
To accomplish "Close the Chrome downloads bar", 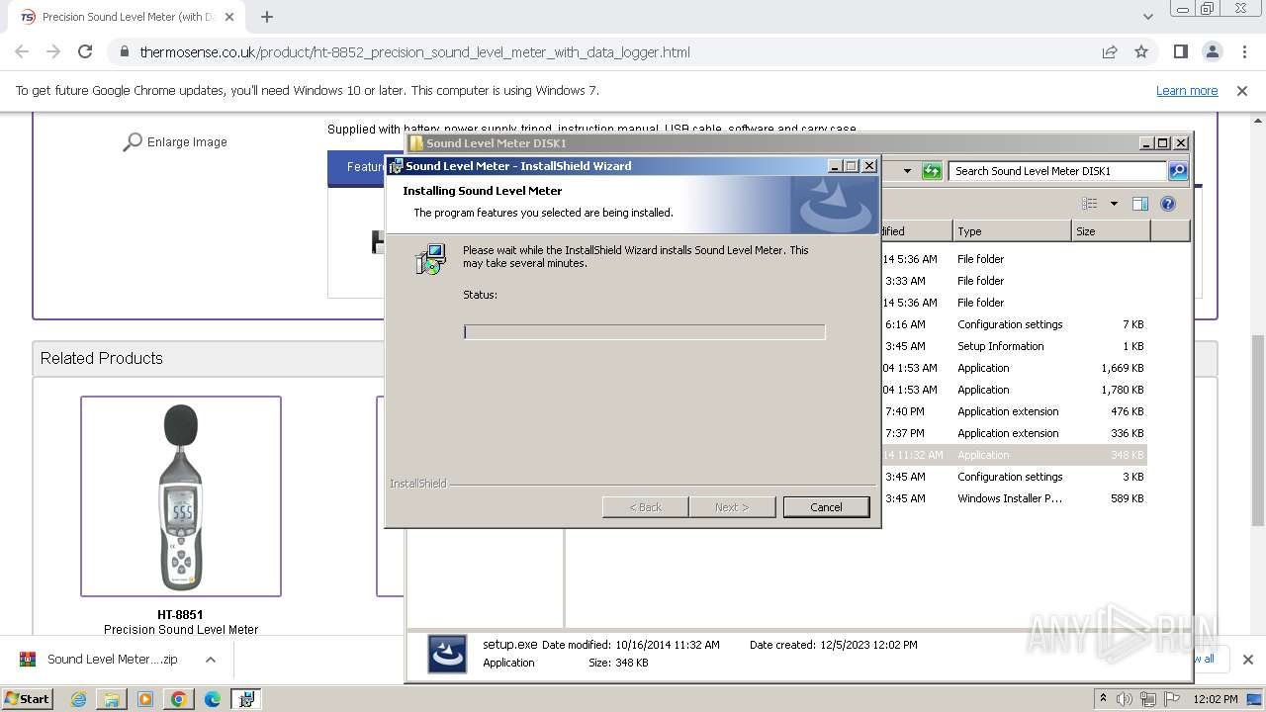I will point(1247,660).
